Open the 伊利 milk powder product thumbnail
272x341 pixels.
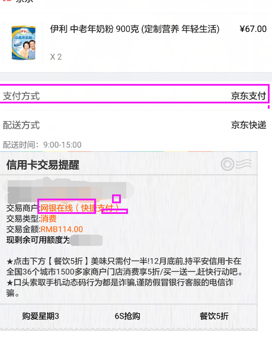pyautogui.click(x=23, y=43)
